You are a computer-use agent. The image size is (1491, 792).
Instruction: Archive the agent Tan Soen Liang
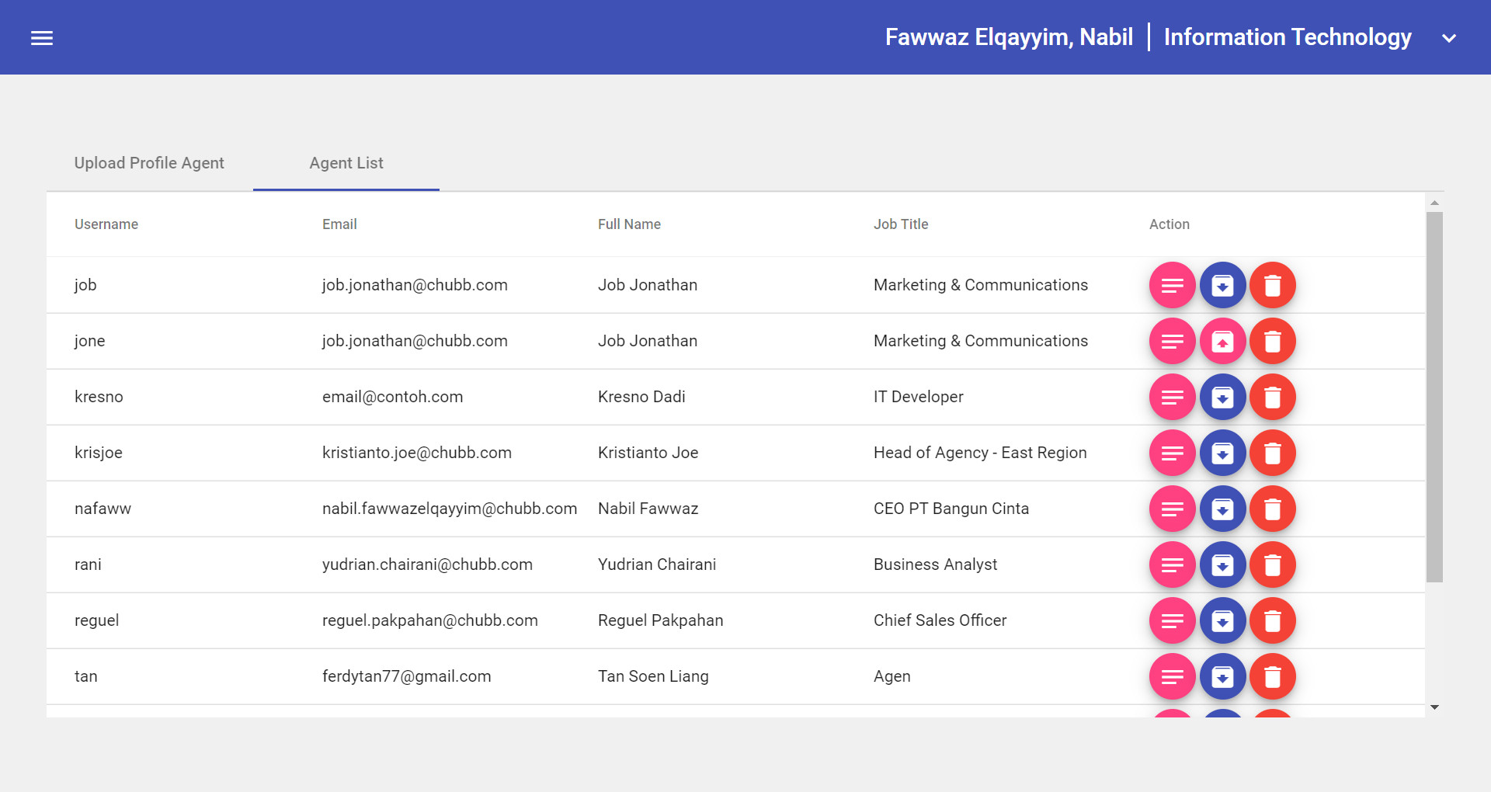(x=1222, y=677)
